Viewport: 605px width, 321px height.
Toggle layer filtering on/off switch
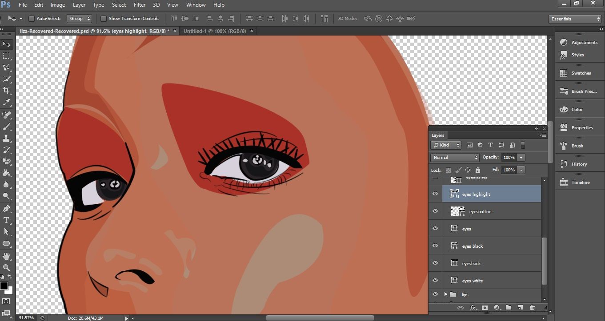[x=523, y=145]
